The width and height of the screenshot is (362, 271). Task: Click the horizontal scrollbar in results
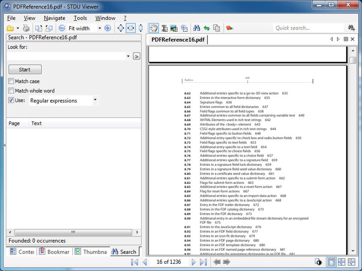coord(73,232)
